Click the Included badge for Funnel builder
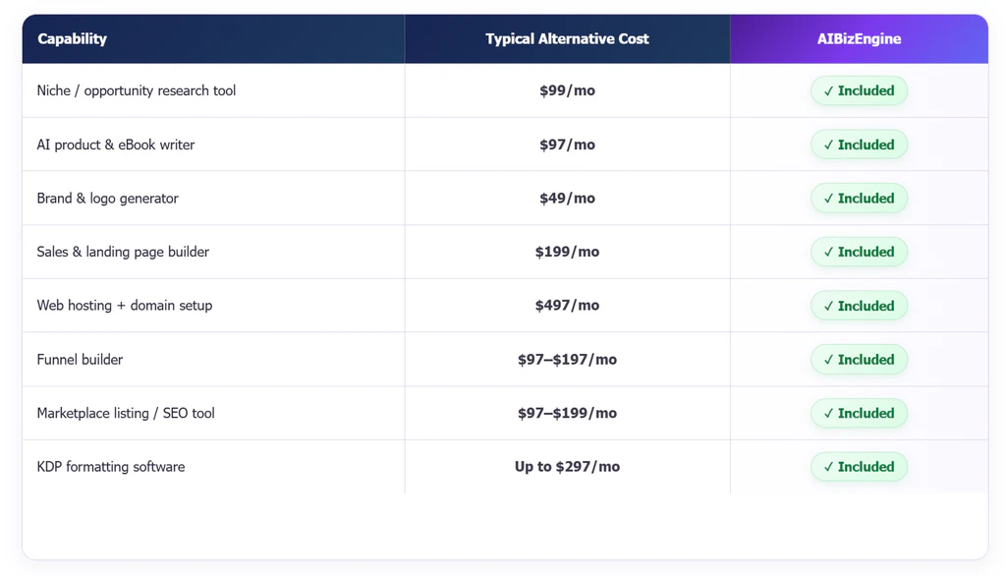This screenshot has width=1006, height=576. tap(859, 360)
